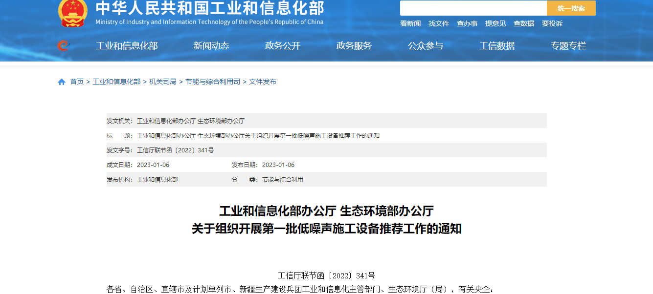Open the 找文件 quick link
The height and width of the screenshot is (294, 653).
click(439, 23)
